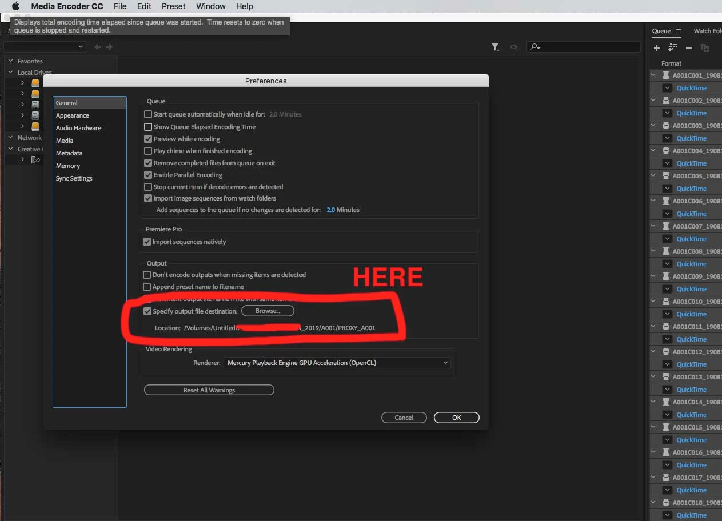Open the File menu
The image size is (722, 521).
[120, 6]
